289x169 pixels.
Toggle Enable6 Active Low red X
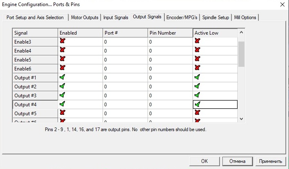click(197, 68)
